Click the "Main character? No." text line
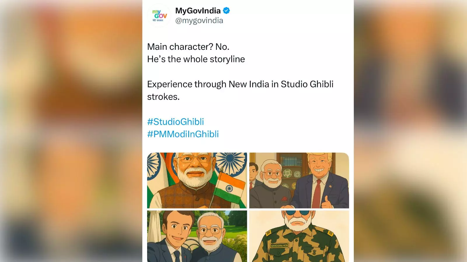 [188, 47]
